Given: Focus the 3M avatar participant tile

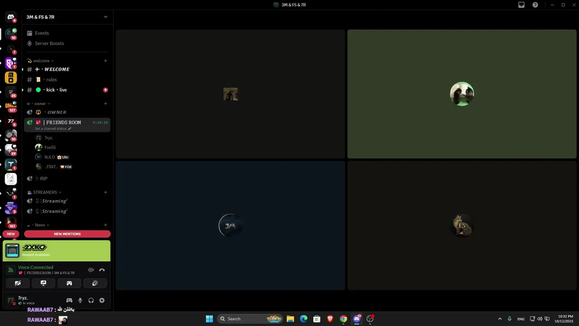Looking at the screenshot, I should coord(230,225).
